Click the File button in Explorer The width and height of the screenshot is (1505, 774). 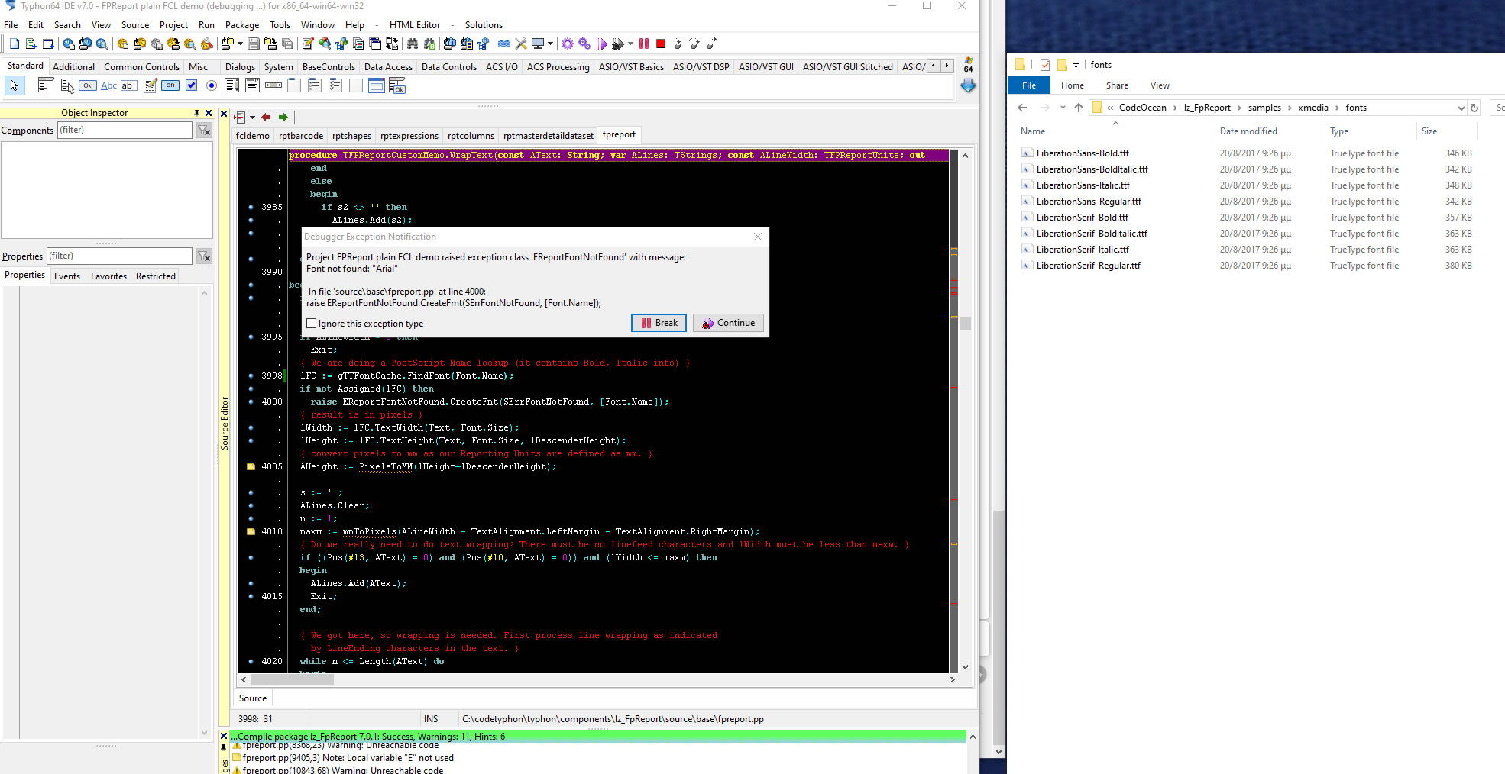1029,85
